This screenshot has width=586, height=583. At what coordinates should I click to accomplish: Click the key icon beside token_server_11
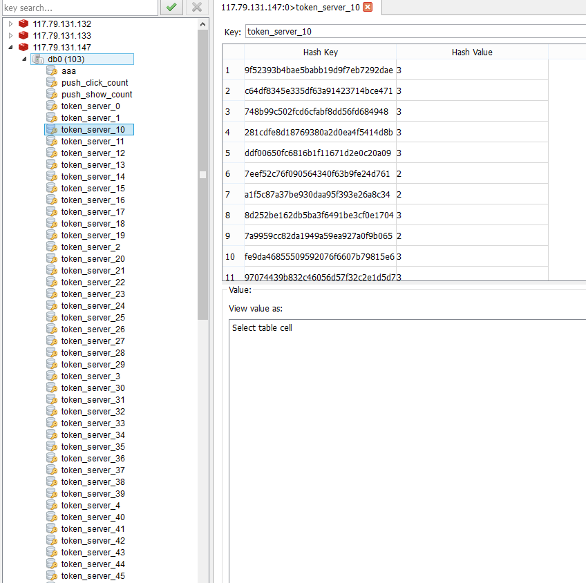(x=52, y=141)
